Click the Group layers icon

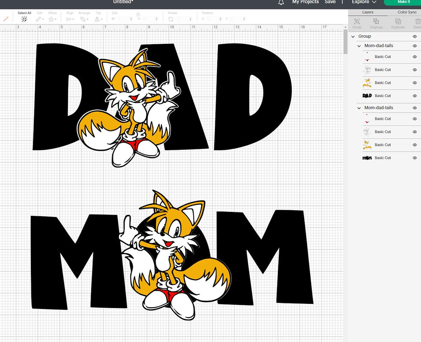pyautogui.click(x=357, y=21)
